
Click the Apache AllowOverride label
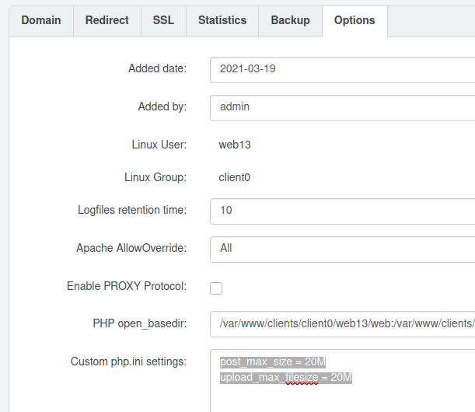coord(131,248)
